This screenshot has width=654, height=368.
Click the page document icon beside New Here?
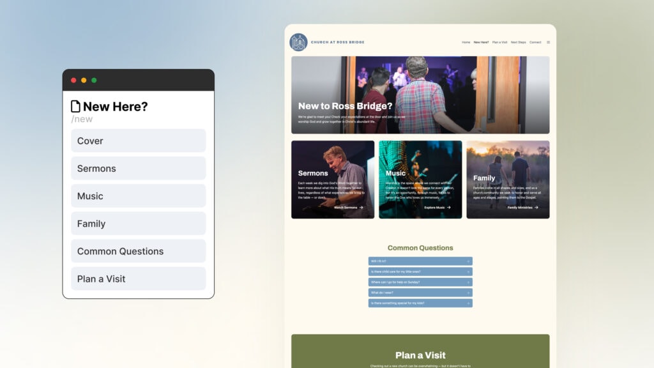click(x=75, y=107)
